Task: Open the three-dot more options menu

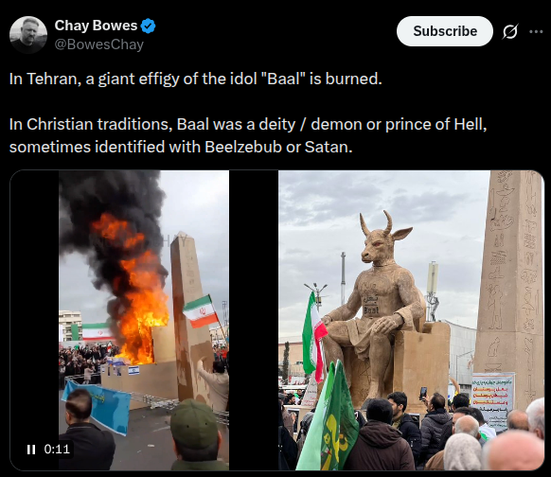Action: coord(536,31)
